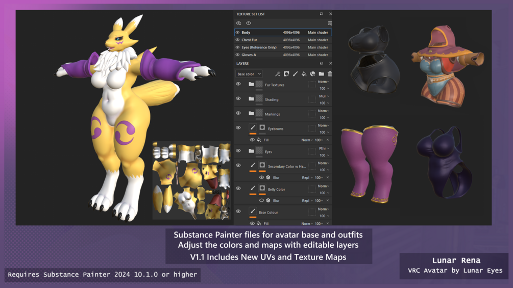
Task: Select the Body texture set row
Action: click(x=283, y=32)
